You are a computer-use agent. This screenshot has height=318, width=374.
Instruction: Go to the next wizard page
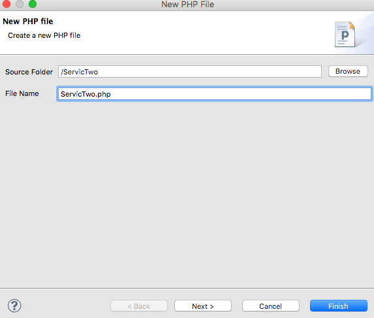click(203, 306)
